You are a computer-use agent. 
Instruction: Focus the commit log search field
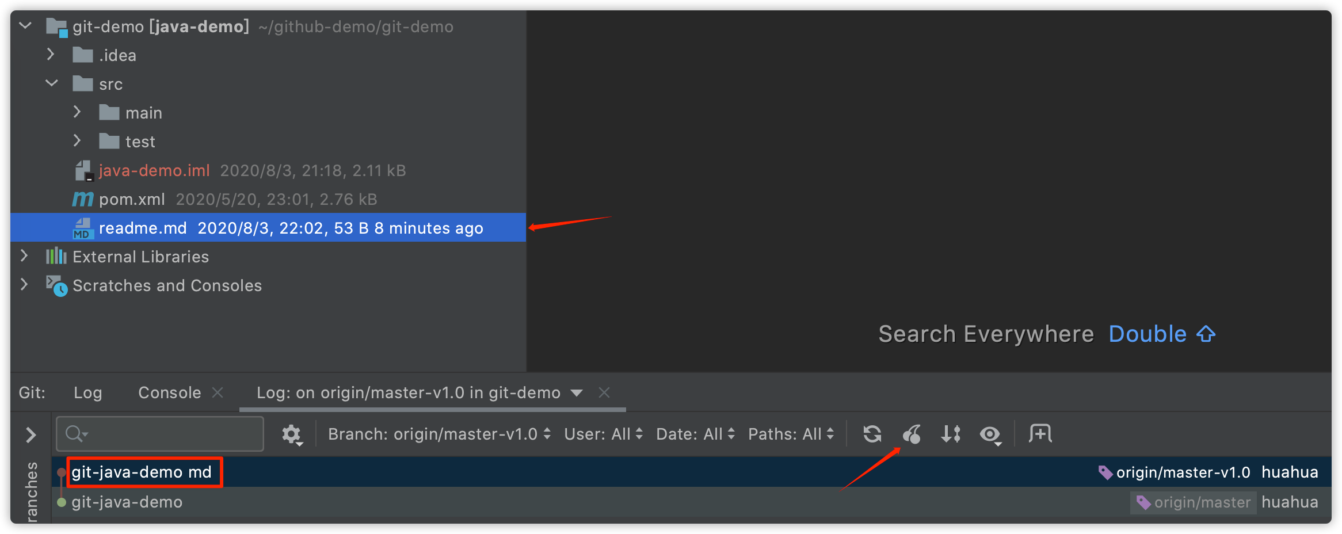pyautogui.click(x=160, y=434)
